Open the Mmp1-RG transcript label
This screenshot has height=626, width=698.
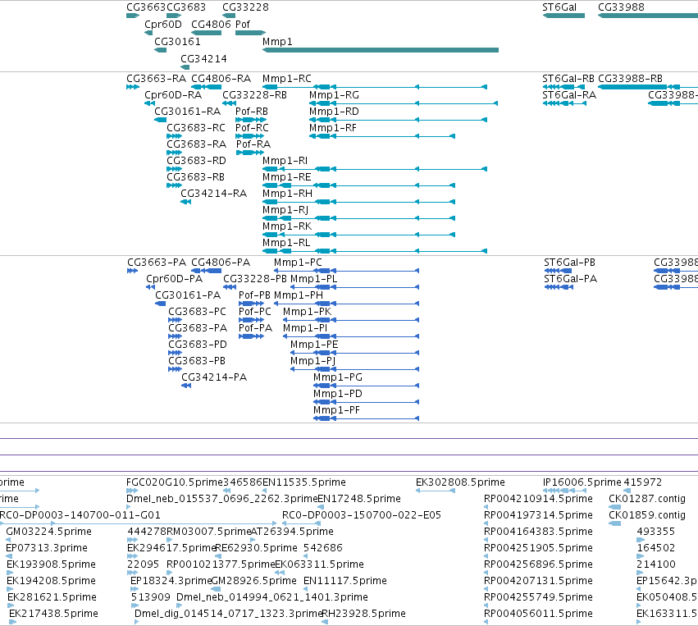pyautogui.click(x=334, y=95)
